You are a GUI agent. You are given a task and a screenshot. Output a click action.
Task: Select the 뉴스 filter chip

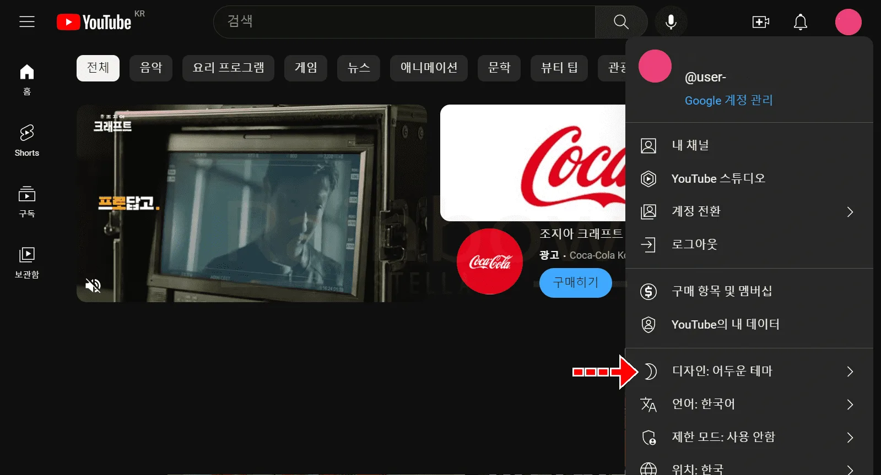click(359, 68)
